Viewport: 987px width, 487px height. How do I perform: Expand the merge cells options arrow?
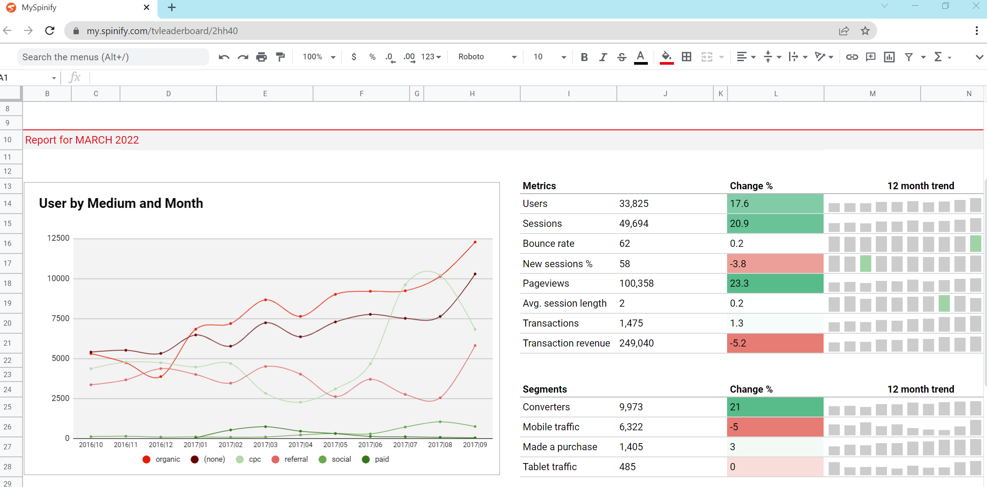click(721, 57)
